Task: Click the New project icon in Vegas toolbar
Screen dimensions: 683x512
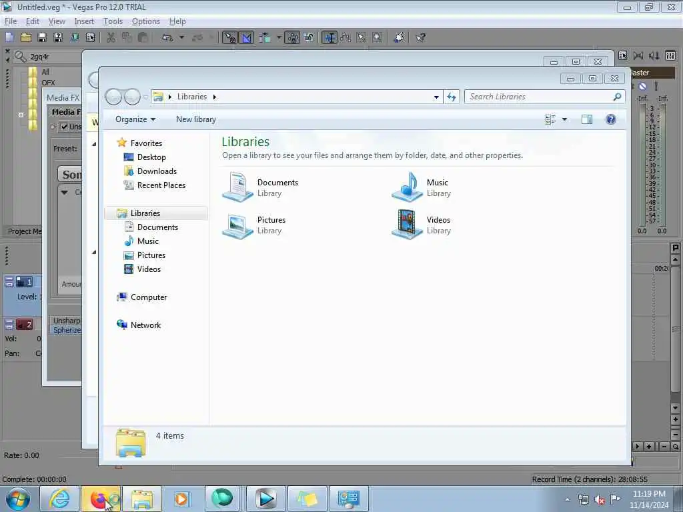Action: tap(9, 38)
